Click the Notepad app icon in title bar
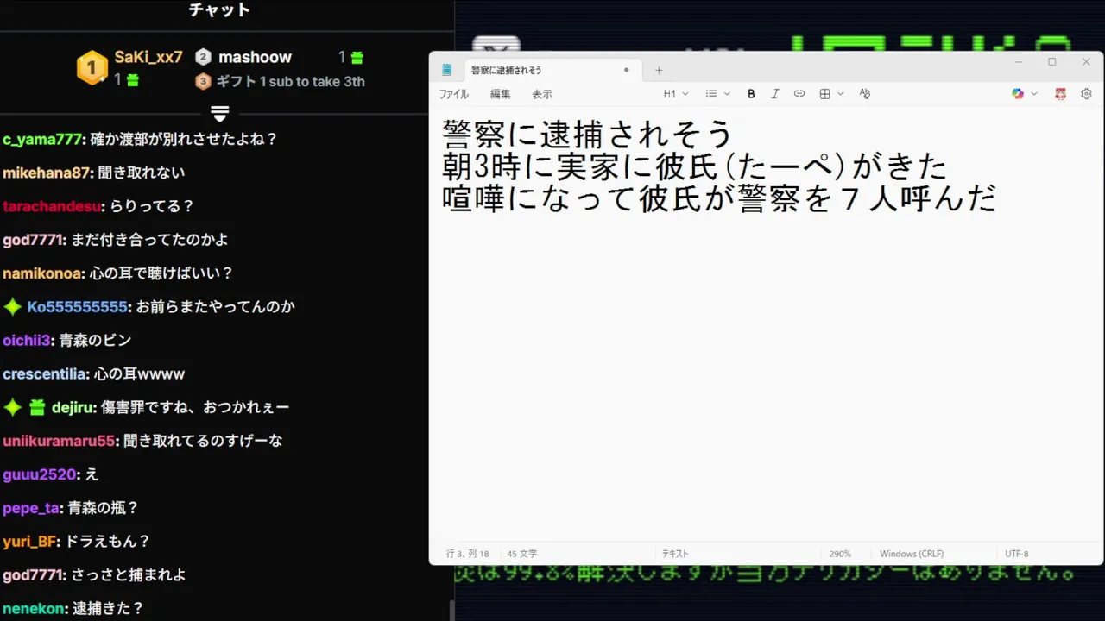Viewport: 1105px width, 621px height. tap(447, 70)
